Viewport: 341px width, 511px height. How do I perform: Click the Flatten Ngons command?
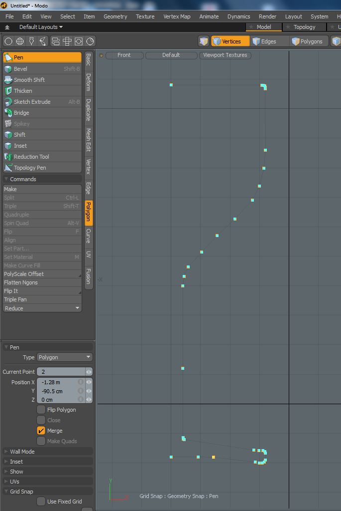42,282
